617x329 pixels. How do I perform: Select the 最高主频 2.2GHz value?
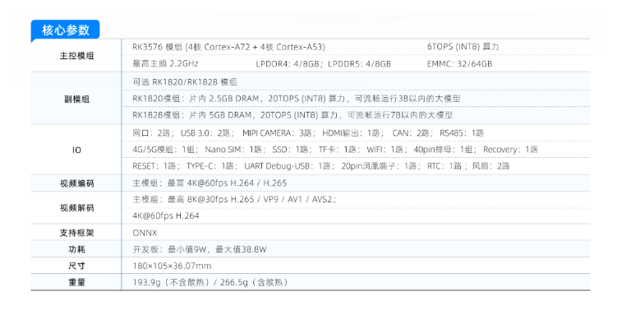[165, 64]
